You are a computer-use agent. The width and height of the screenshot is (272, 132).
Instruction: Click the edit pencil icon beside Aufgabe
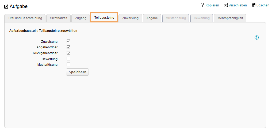coord(6,6)
